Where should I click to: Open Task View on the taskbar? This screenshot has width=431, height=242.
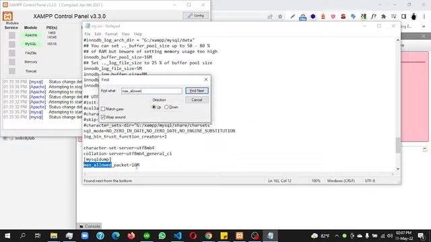tap(38, 236)
